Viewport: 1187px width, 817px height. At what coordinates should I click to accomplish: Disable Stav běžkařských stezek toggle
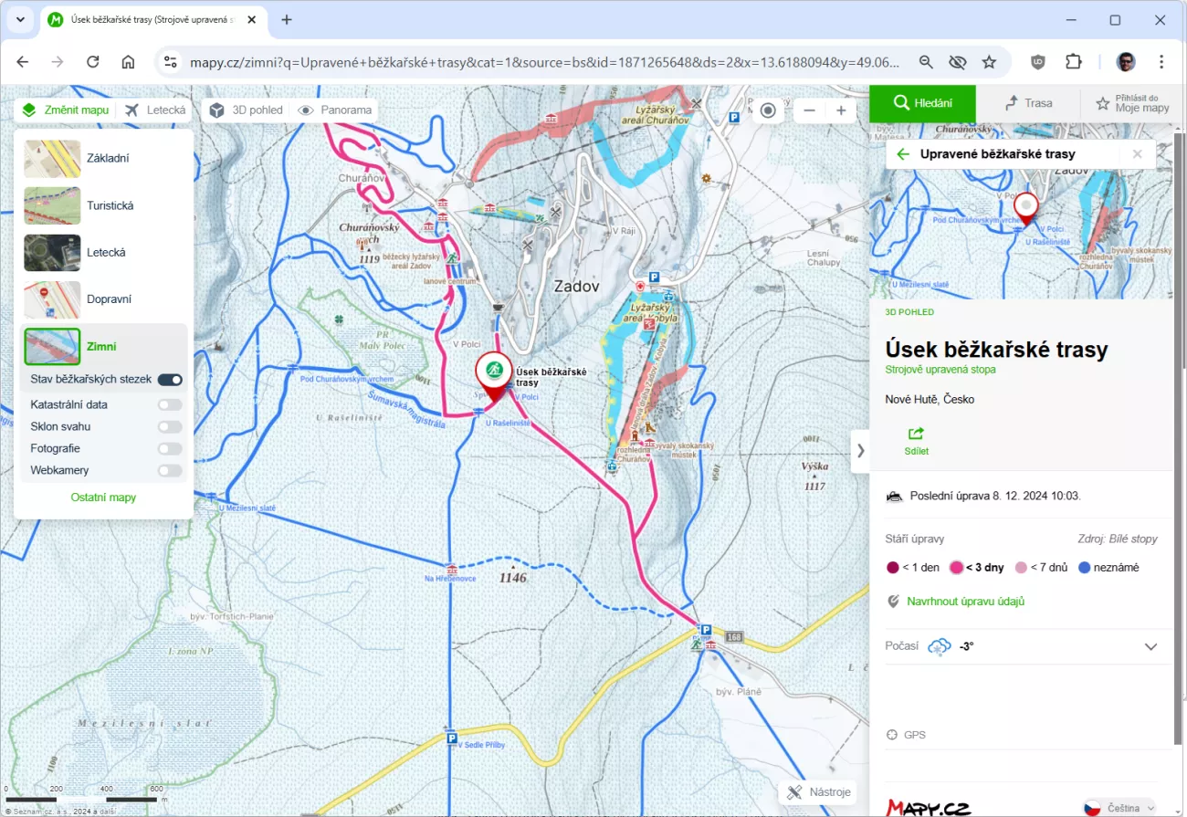(x=170, y=380)
